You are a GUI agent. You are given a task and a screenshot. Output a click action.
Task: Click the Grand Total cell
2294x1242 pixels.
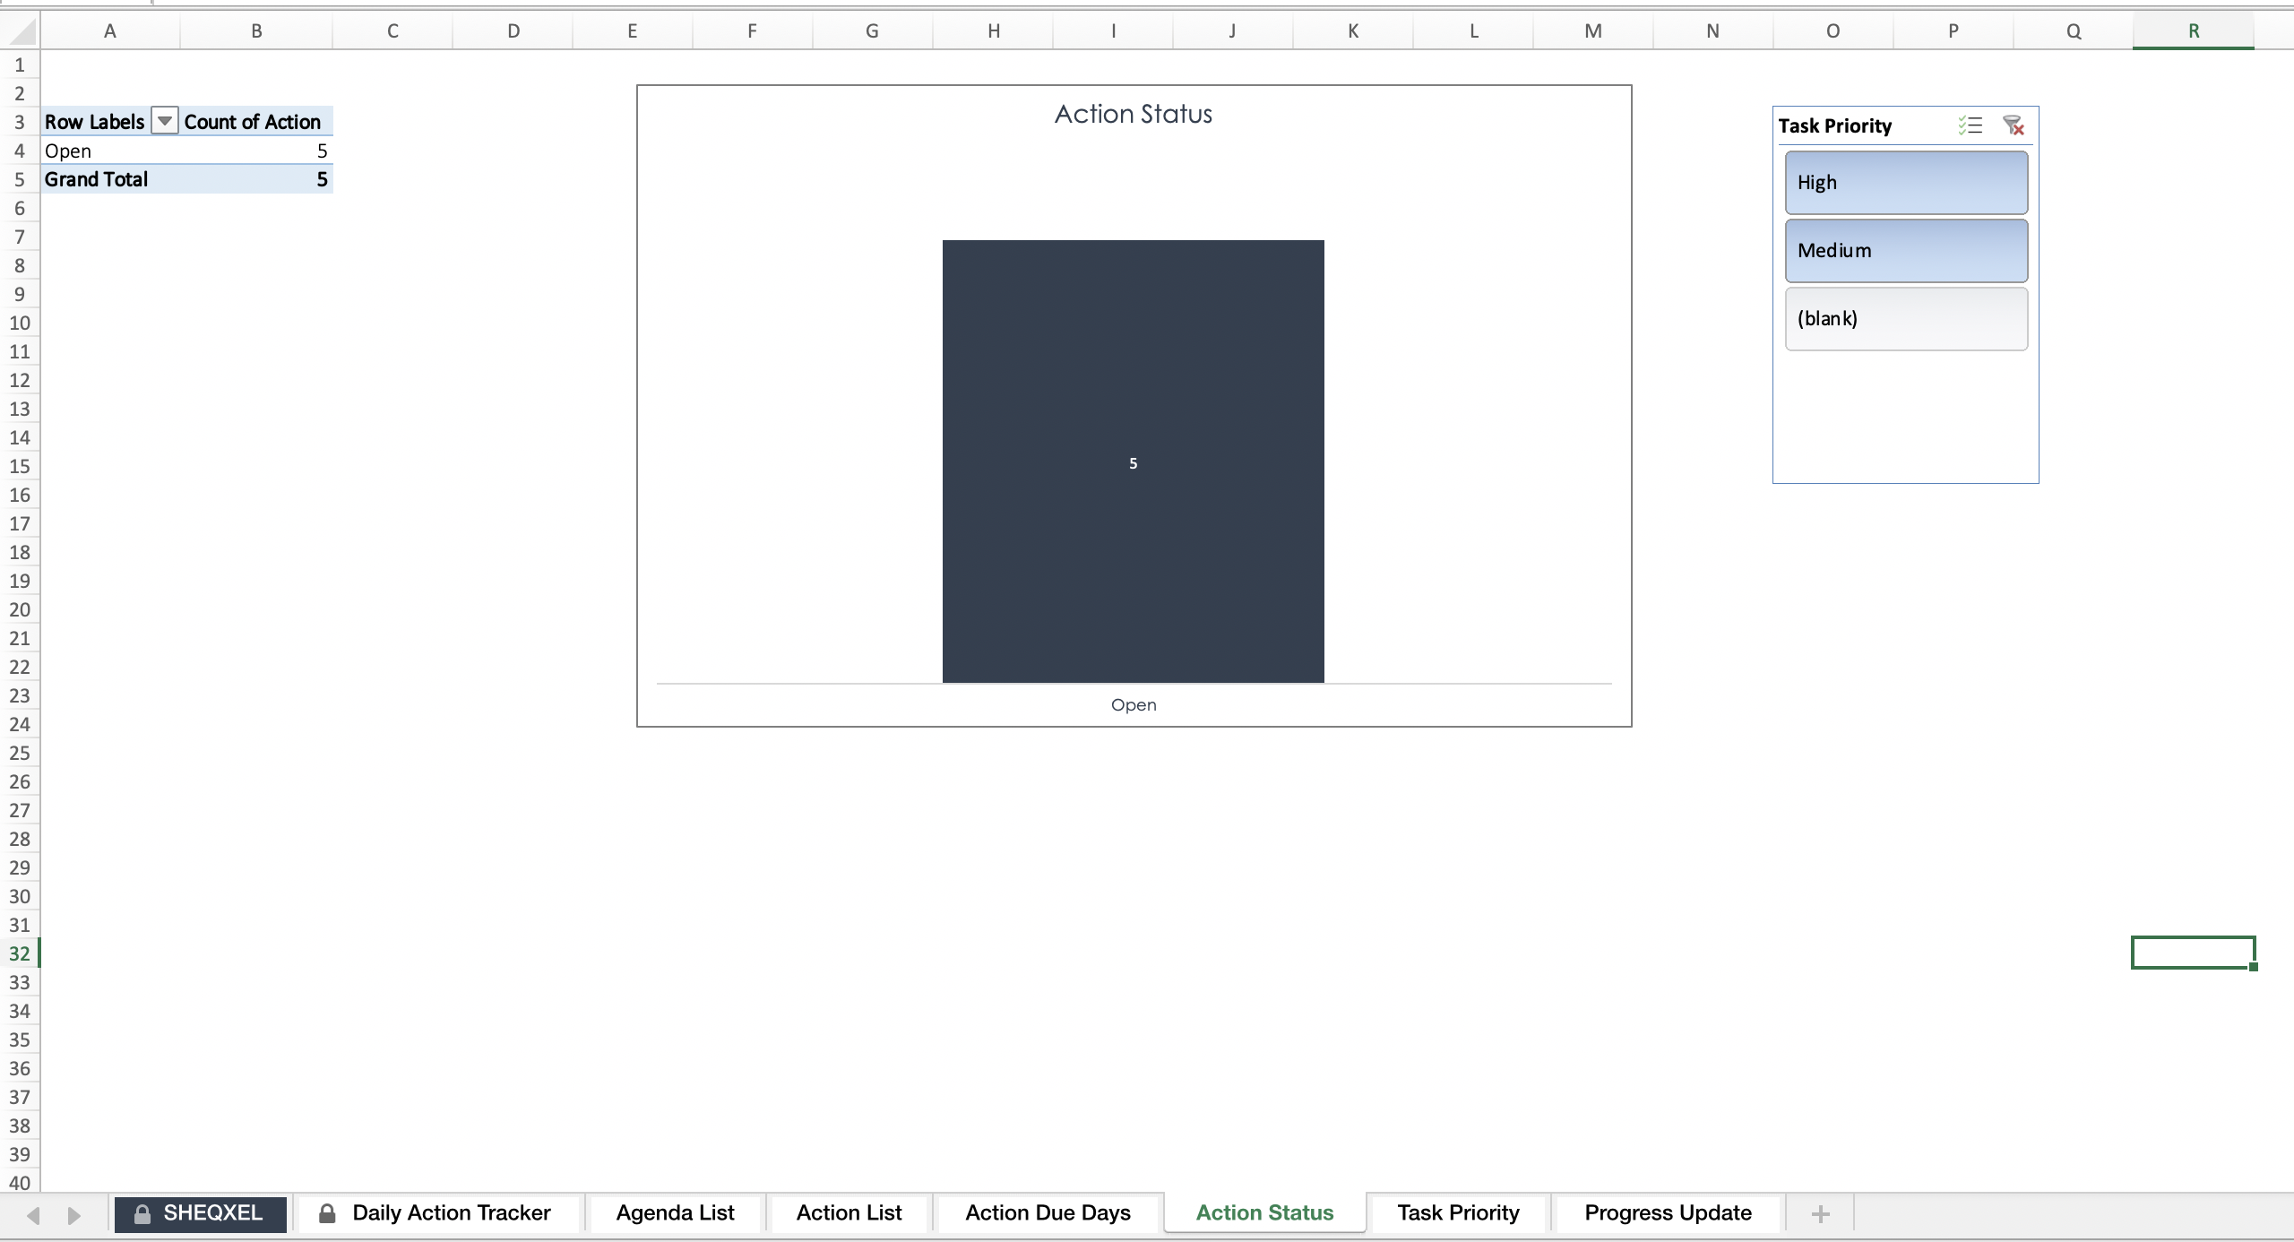pyautogui.click(x=110, y=179)
